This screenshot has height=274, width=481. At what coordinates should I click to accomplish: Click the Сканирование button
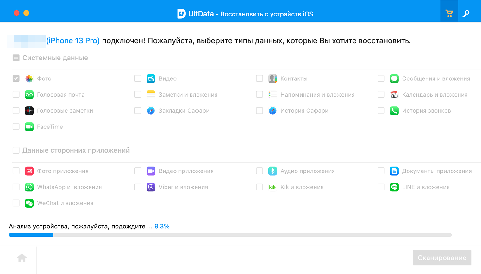(x=442, y=258)
